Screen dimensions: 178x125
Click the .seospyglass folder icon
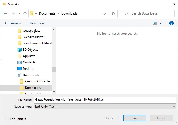(x=19, y=31)
